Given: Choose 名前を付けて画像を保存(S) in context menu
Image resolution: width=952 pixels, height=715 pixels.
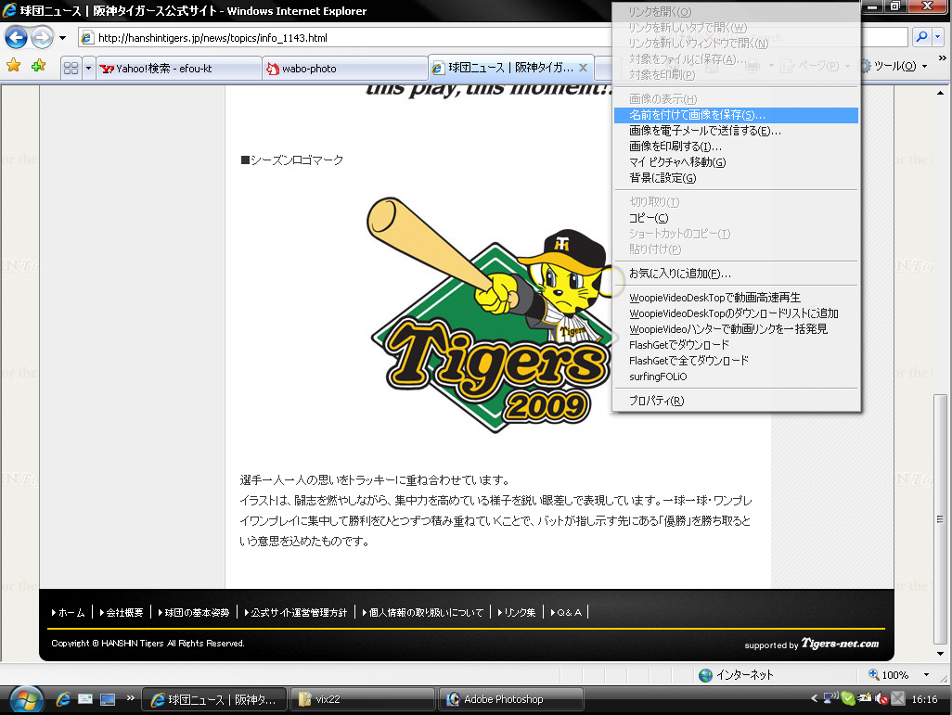Looking at the screenshot, I should 736,115.
